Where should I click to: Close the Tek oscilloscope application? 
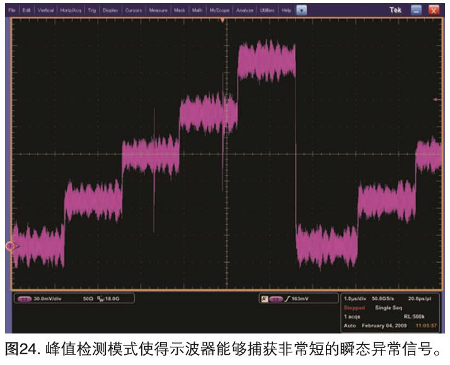point(434,11)
